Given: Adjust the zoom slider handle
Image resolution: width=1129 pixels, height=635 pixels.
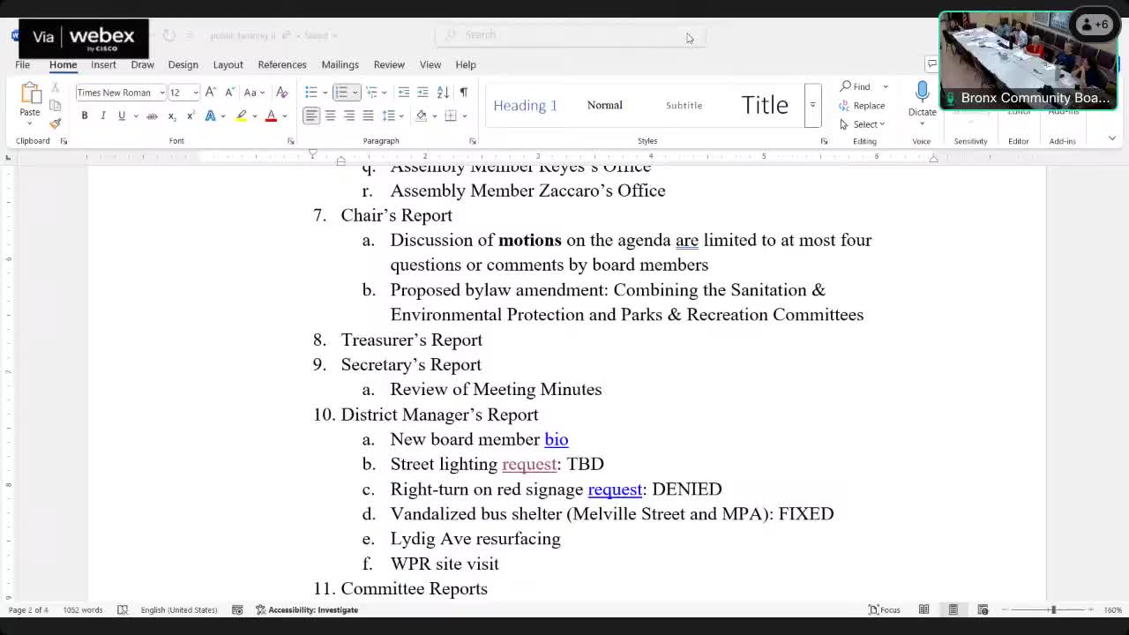Looking at the screenshot, I should [x=1052, y=609].
